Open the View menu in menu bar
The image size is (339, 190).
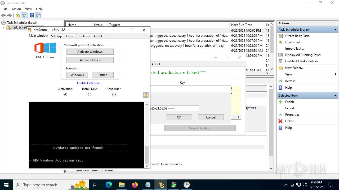point(28,9)
